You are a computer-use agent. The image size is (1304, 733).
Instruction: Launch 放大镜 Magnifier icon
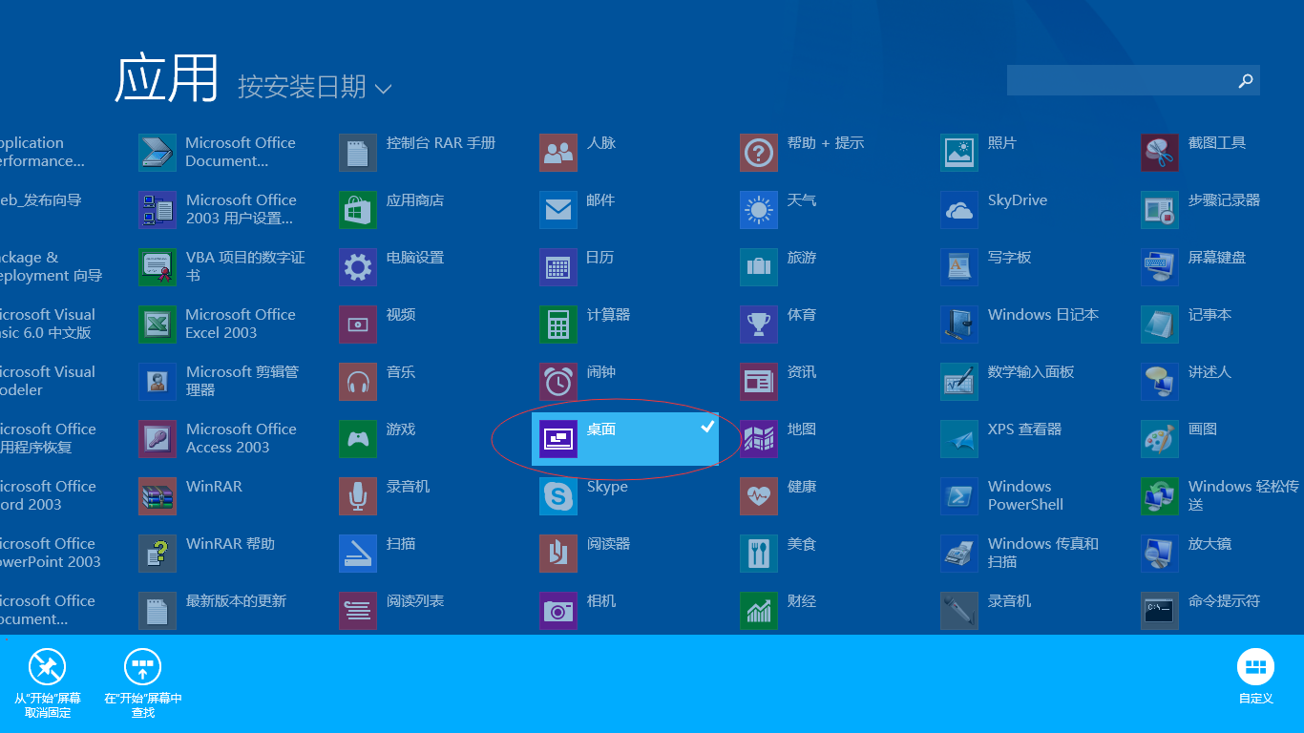[x=1160, y=554]
